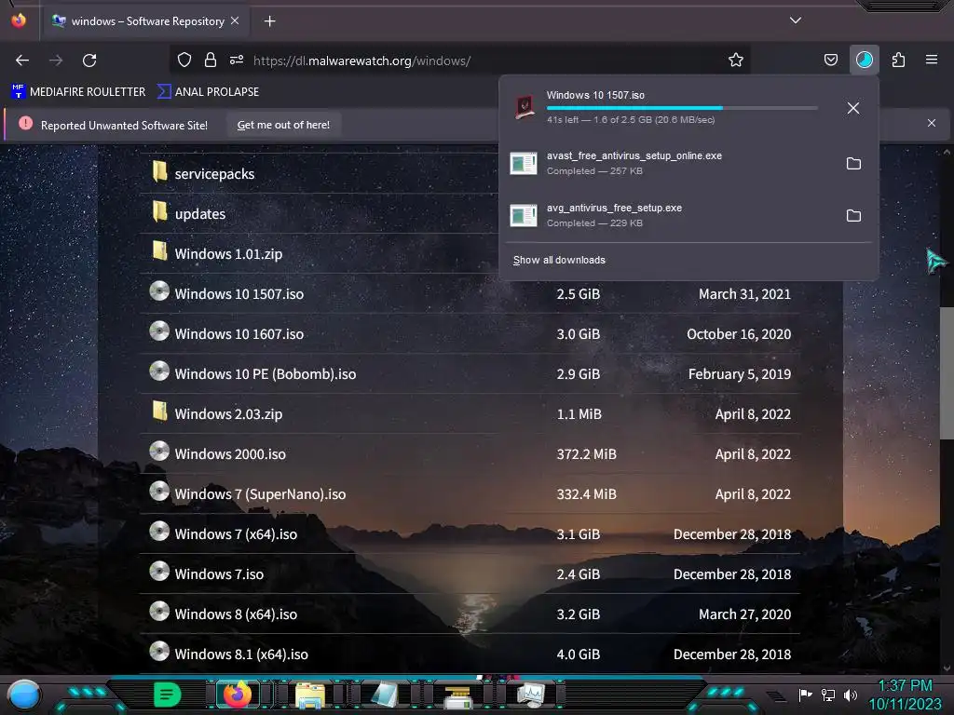Download Windows 8 (x64).iso
The height and width of the screenshot is (715, 954).
(236, 614)
